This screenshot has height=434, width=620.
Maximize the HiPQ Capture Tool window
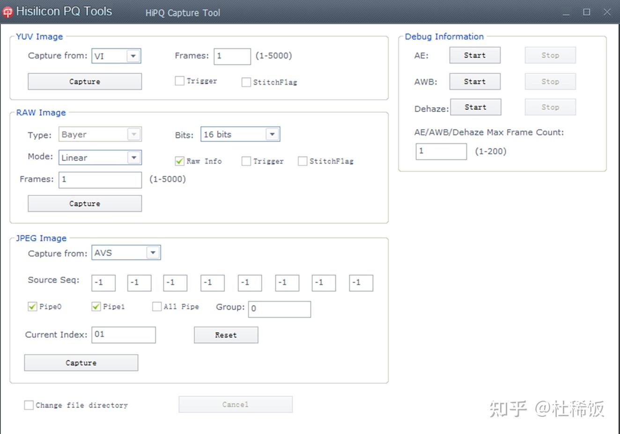pos(586,12)
